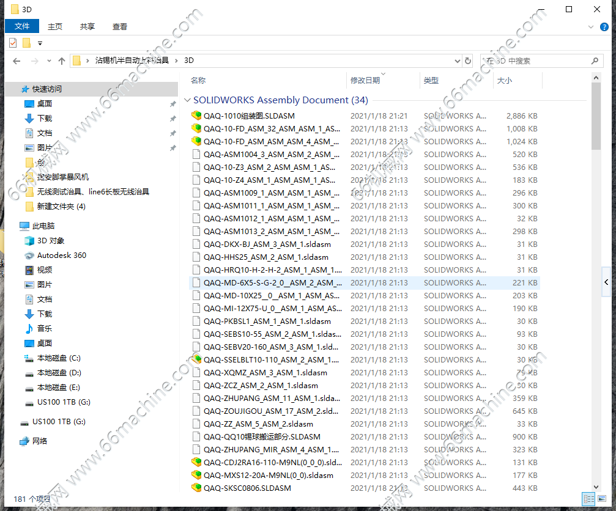Select 此电脑 in the navigation pane
616x511 pixels.
[x=43, y=226]
